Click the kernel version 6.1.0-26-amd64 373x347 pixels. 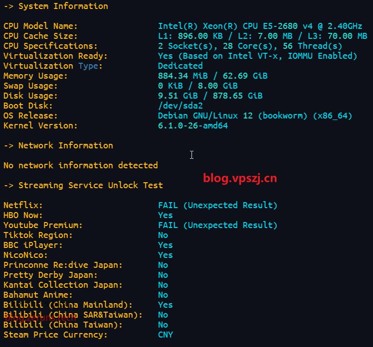(192, 125)
